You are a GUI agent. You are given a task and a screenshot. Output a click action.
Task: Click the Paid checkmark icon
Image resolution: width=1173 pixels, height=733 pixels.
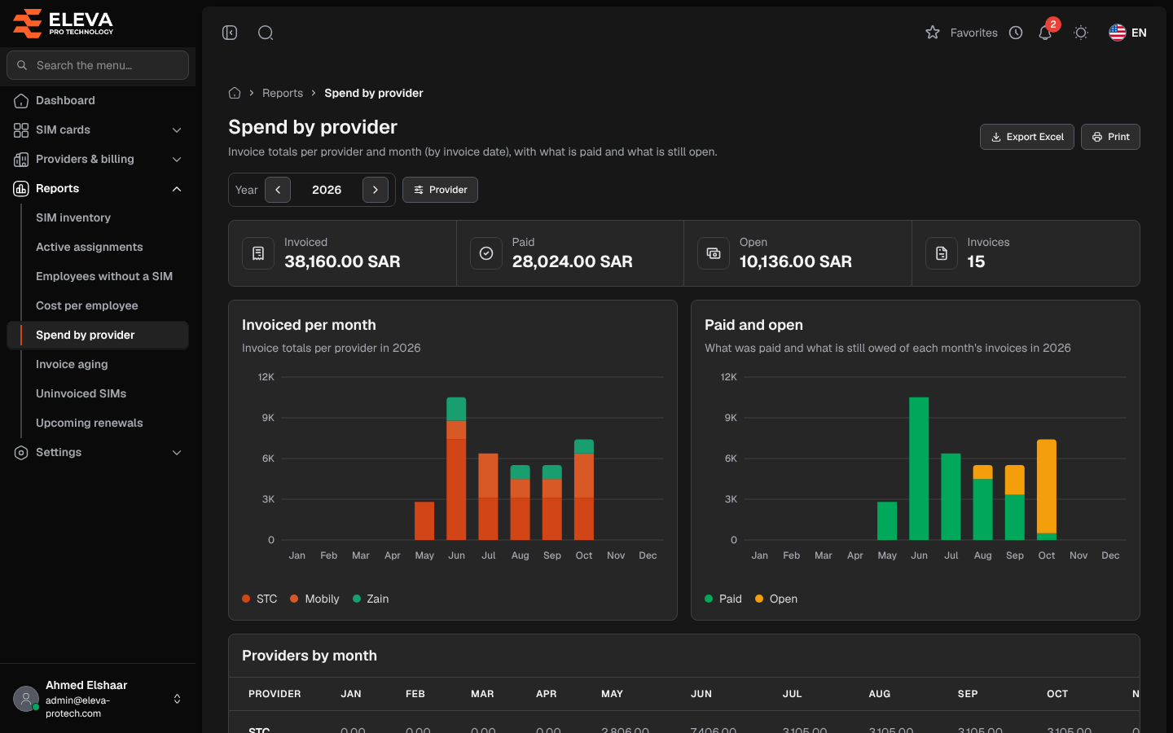coord(486,253)
